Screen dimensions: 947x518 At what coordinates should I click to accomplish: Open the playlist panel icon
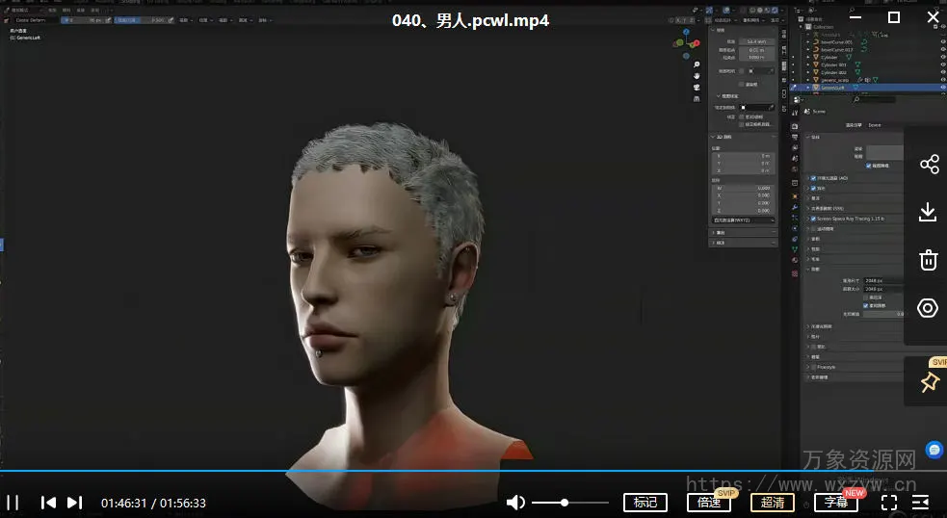tap(921, 503)
